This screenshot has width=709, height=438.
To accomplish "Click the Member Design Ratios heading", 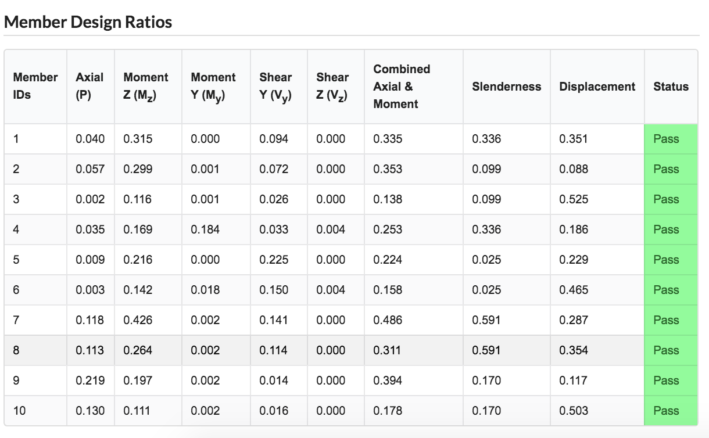I will click(88, 22).
